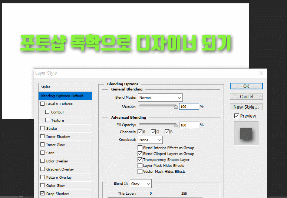
Task: Open the Stroke settings label
Action: click(x=52, y=128)
